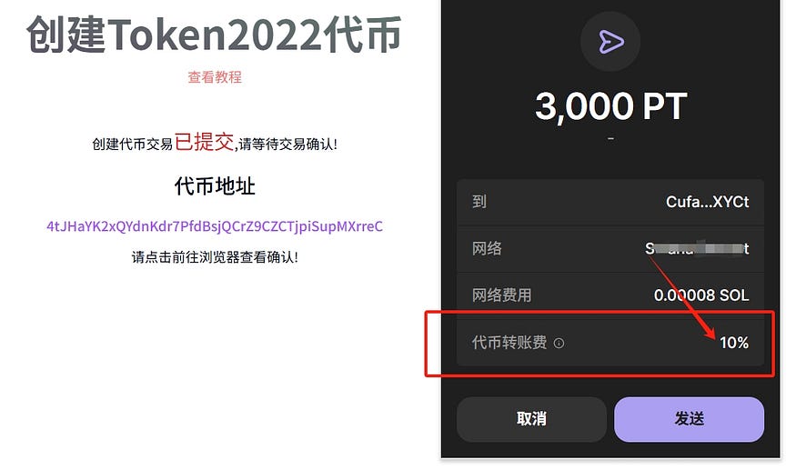
Task: Click the 10% token transfer fee value
Action: (734, 343)
